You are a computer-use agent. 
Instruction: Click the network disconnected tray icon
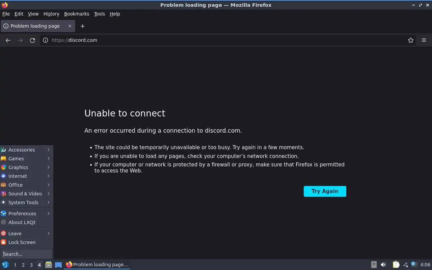pyautogui.click(x=405, y=265)
